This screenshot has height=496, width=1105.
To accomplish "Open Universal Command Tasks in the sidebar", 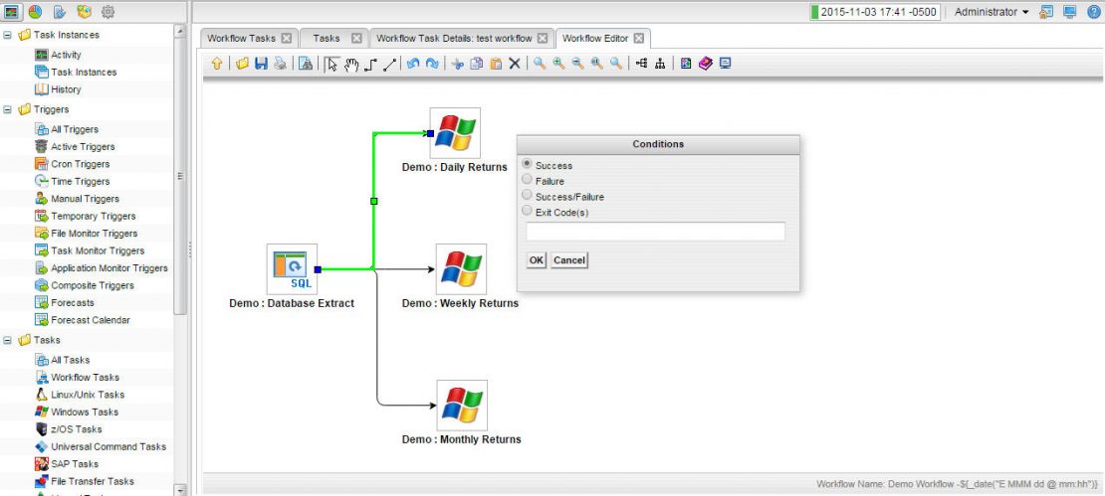I will tap(109, 446).
